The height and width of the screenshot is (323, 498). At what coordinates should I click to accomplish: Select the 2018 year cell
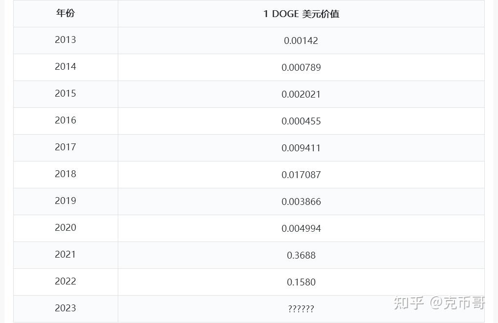(65, 174)
